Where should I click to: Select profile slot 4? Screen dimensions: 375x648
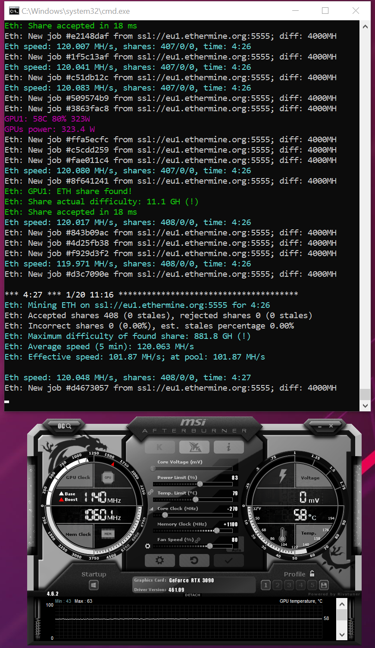click(x=301, y=585)
